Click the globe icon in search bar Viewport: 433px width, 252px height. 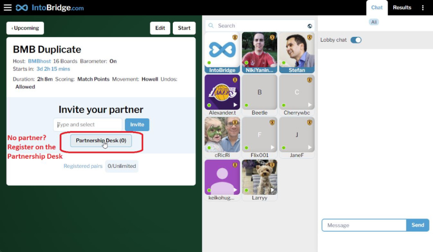[310, 26]
